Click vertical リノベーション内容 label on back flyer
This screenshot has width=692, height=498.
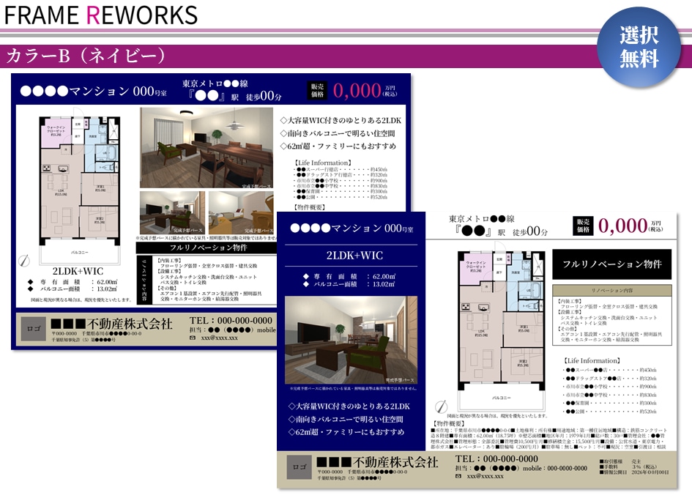tap(144, 280)
